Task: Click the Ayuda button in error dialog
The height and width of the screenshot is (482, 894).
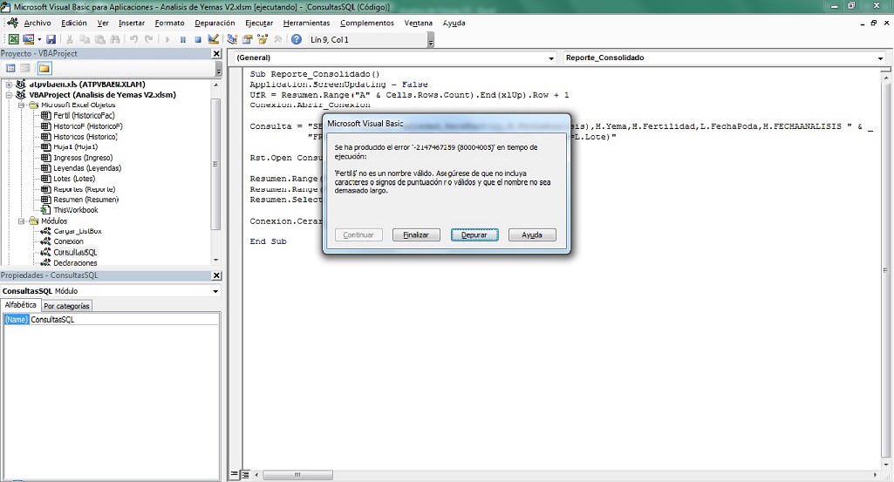Action: pos(532,234)
